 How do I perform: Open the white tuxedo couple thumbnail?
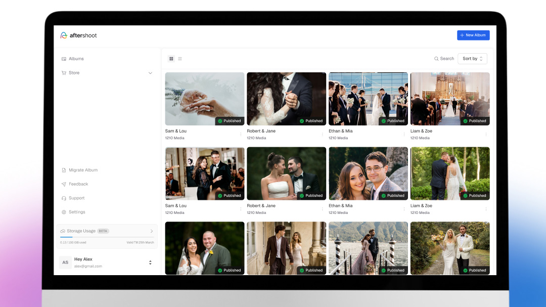(x=450, y=248)
